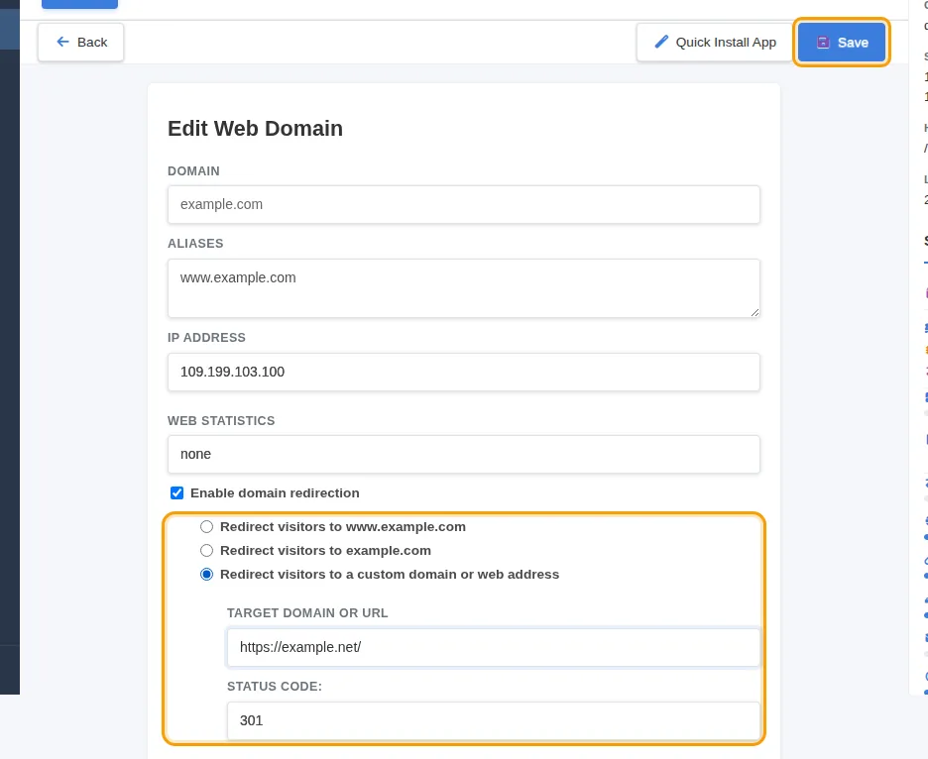Click the Target Domain or URL field

click(493, 647)
